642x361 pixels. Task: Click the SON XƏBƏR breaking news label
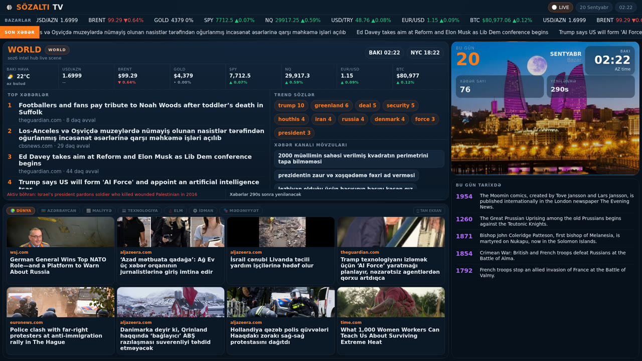tap(20, 32)
